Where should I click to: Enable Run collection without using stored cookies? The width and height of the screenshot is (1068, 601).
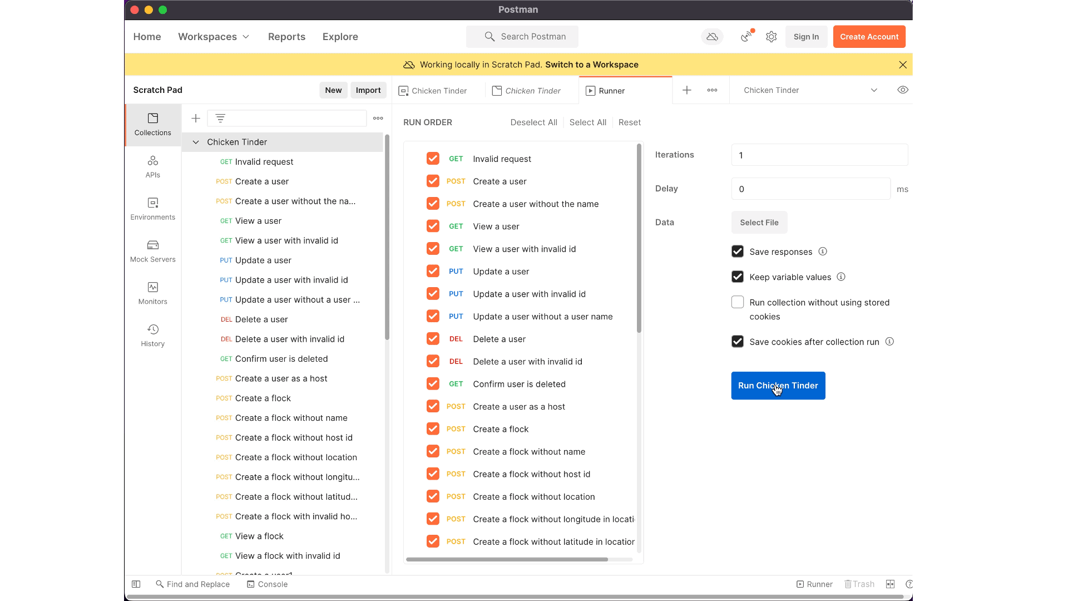(738, 302)
